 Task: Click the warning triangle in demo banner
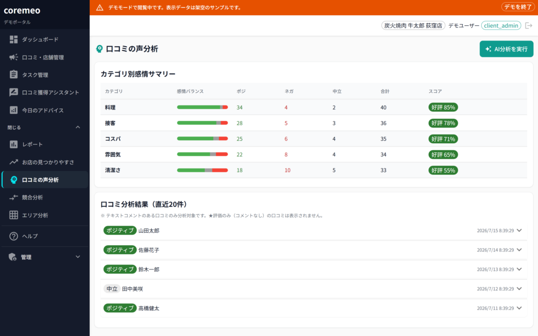coord(99,7)
